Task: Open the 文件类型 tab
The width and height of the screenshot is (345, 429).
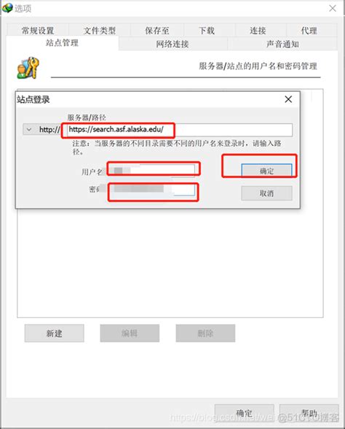Action: click(100, 31)
